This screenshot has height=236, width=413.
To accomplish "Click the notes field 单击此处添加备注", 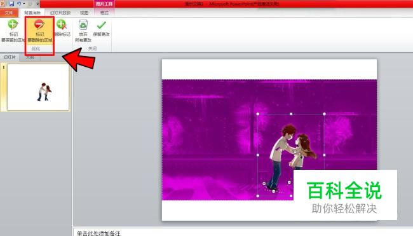I will pos(98,233).
